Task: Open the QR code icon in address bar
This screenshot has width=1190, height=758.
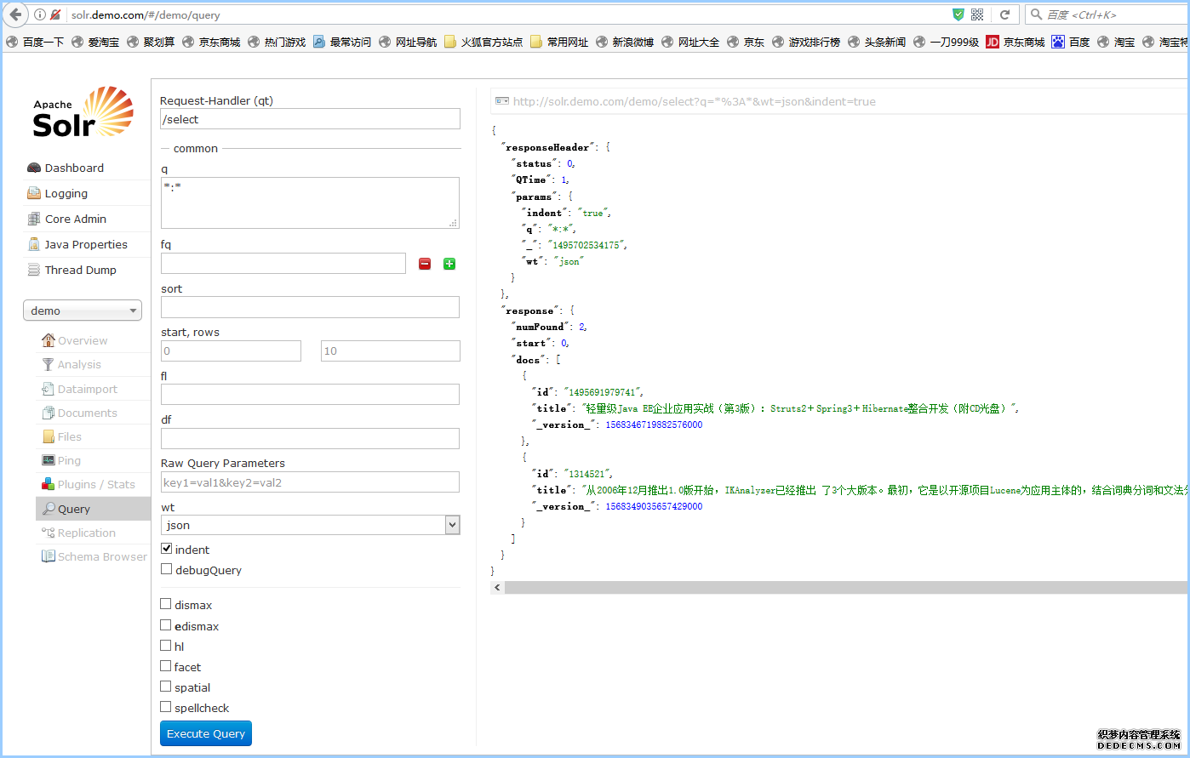Action: [977, 14]
